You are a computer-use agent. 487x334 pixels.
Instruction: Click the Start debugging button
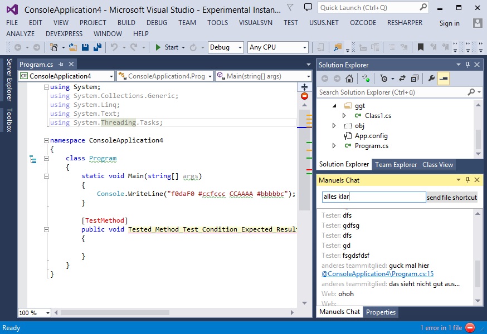pos(166,47)
